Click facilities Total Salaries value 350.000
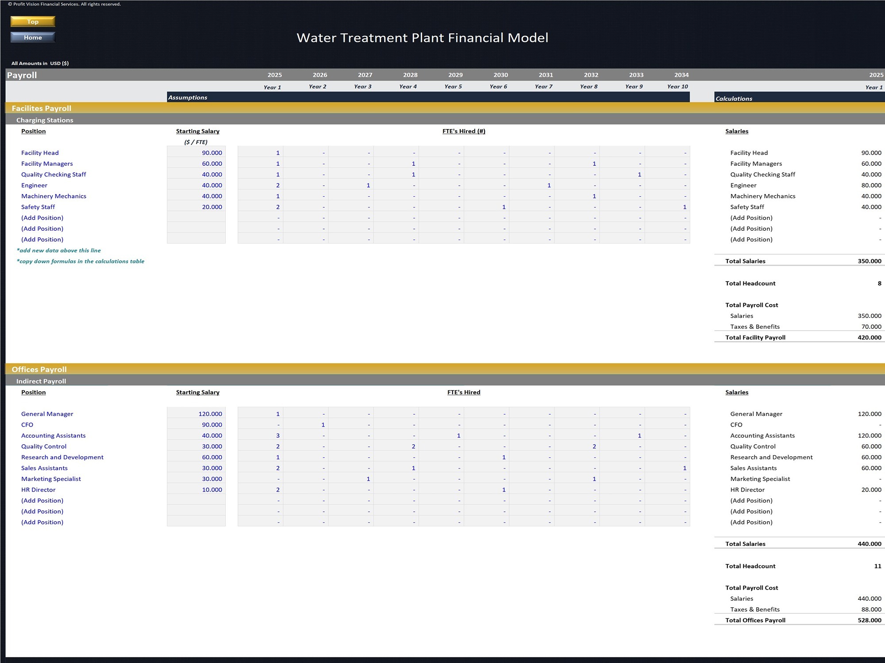Image resolution: width=885 pixels, height=663 pixels. pyautogui.click(x=869, y=261)
